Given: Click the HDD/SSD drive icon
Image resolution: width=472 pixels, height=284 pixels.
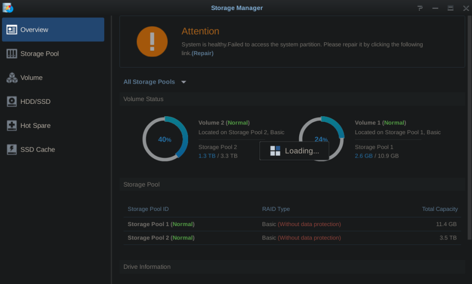Looking at the screenshot, I should [x=12, y=102].
